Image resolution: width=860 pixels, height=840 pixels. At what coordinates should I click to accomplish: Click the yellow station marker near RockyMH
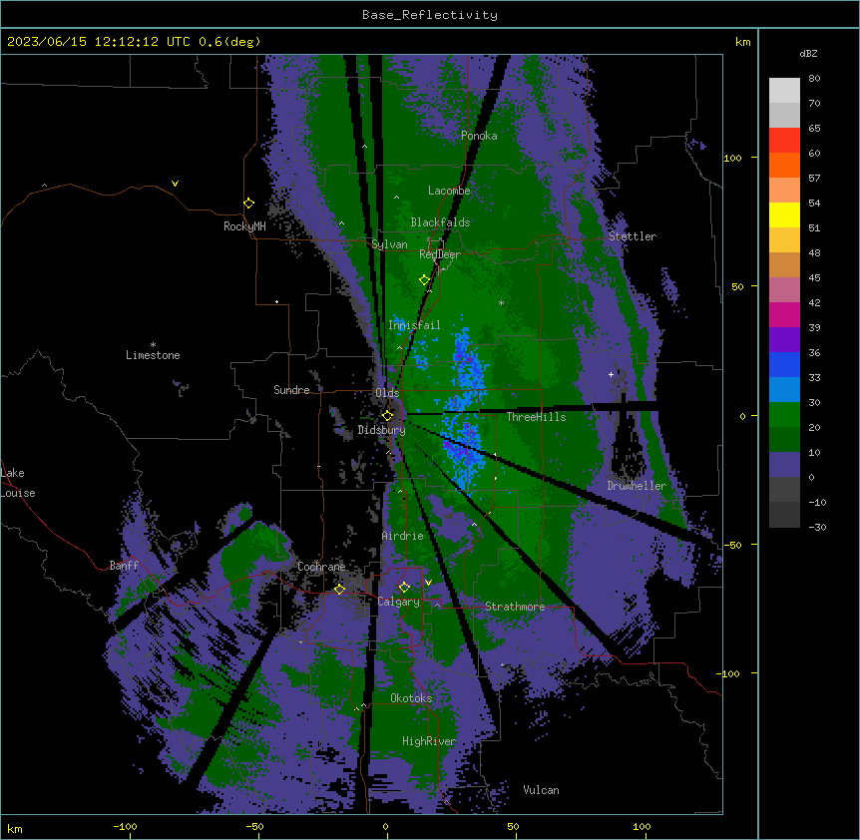point(248,203)
